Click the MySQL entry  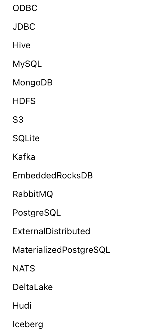point(27,64)
